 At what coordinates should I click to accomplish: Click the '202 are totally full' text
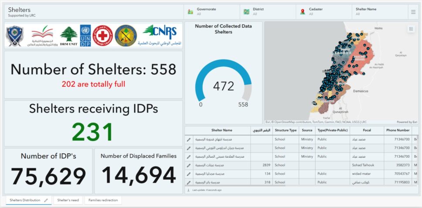93,84
